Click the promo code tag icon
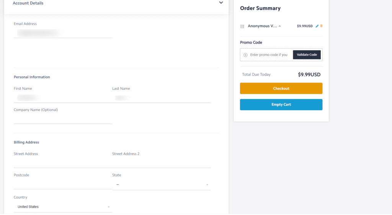 (245, 55)
